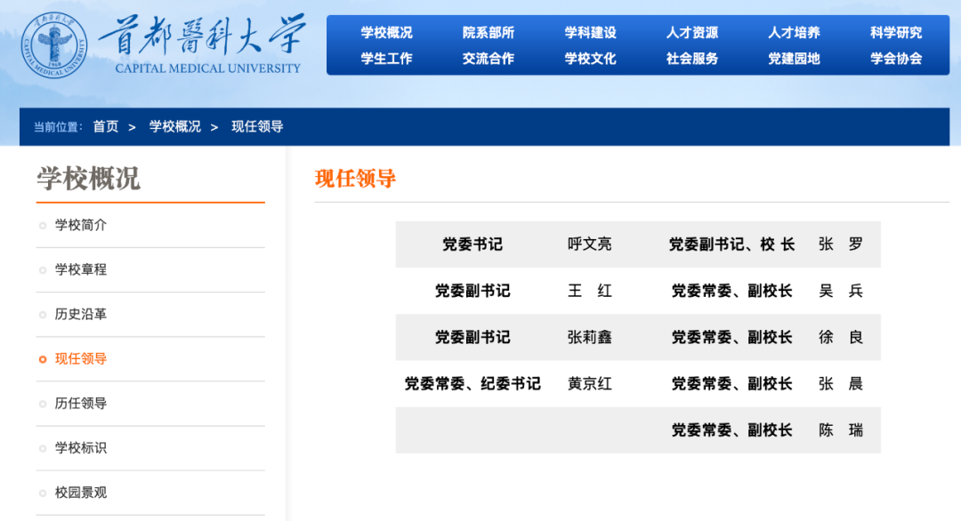This screenshot has height=521, width=961.
Task: Visit the 学校文化 section
Action: tap(590, 59)
